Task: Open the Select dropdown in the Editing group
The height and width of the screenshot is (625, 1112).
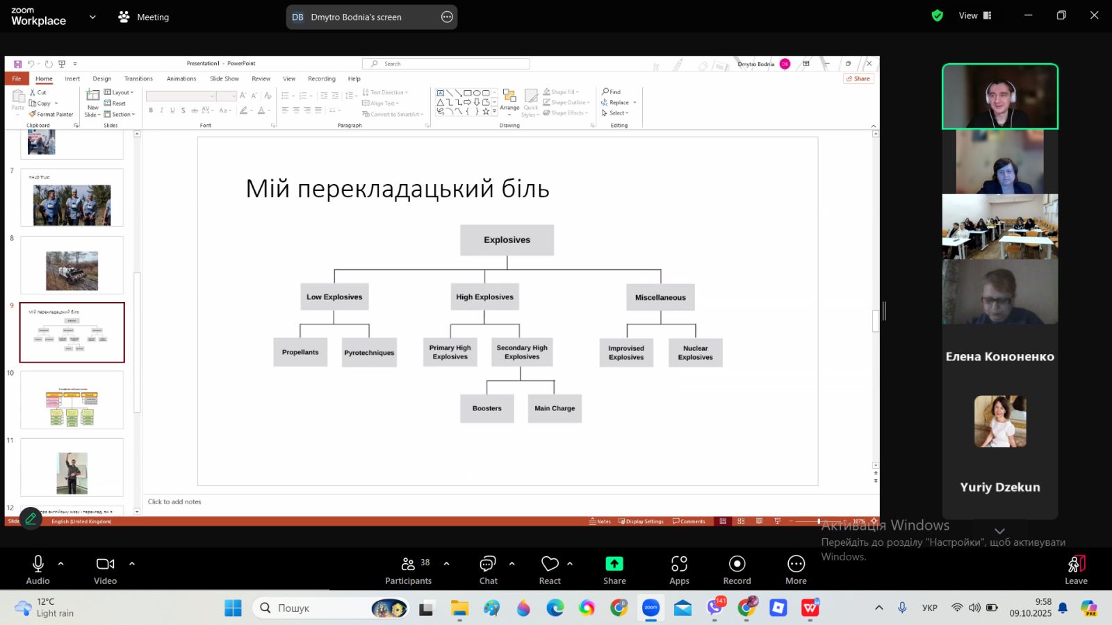Action: tap(617, 113)
